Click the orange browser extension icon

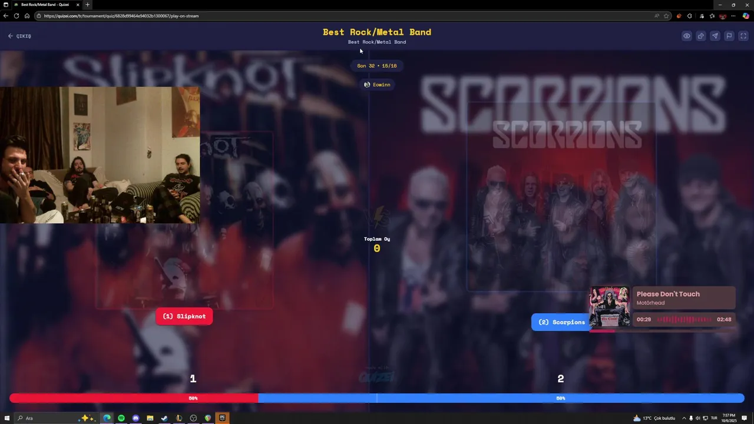(679, 16)
